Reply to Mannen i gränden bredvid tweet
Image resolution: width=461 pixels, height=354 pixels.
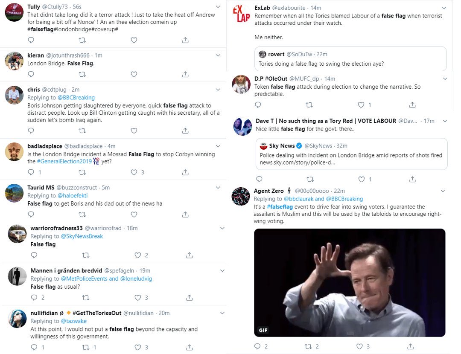pos(34,298)
